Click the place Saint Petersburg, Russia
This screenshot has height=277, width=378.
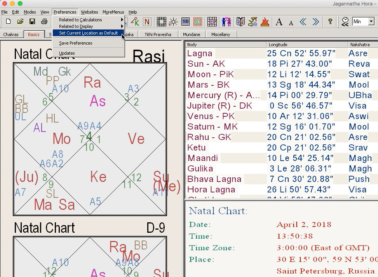coord(326,271)
